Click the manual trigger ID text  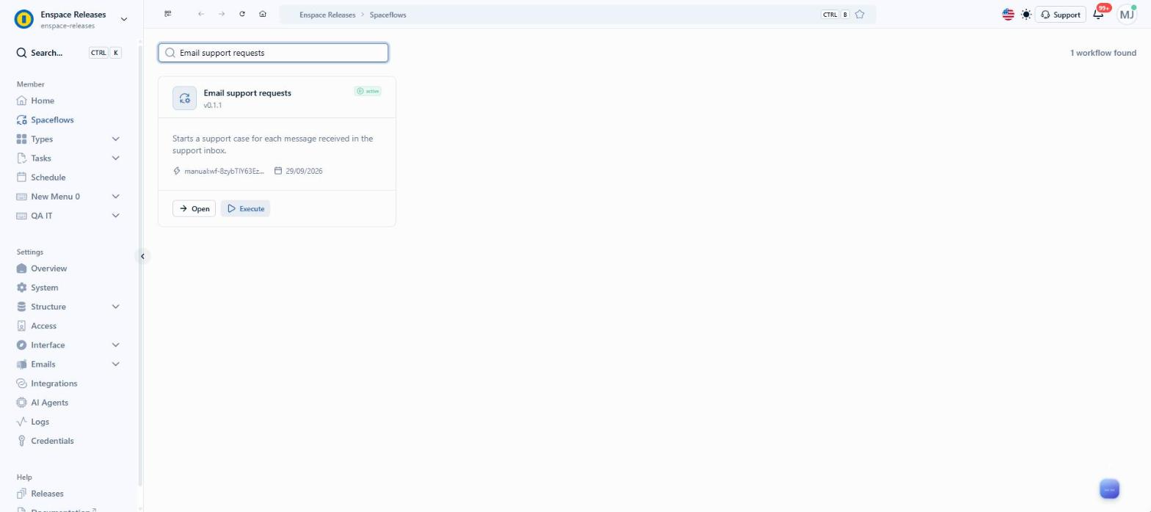(x=224, y=171)
